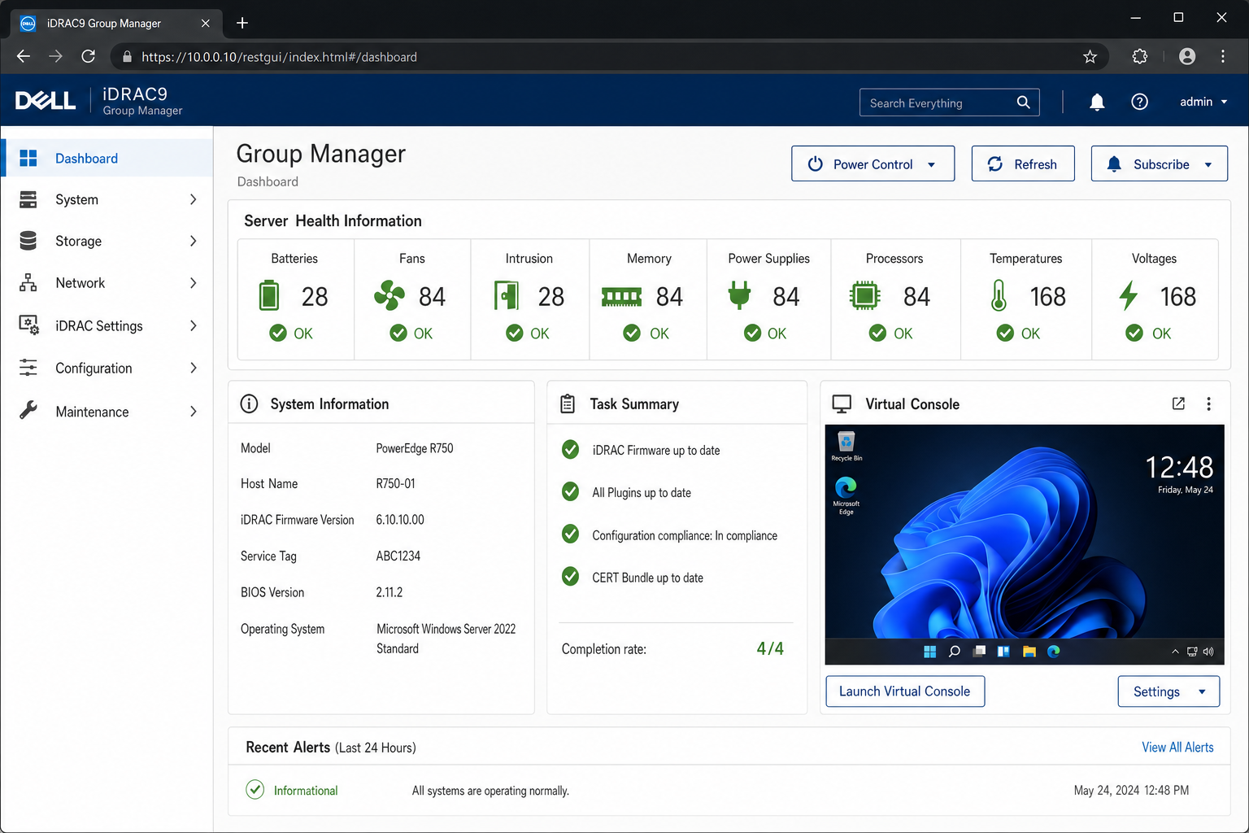
Task: Click the Refresh button
Action: click(x=1023, y=164)
